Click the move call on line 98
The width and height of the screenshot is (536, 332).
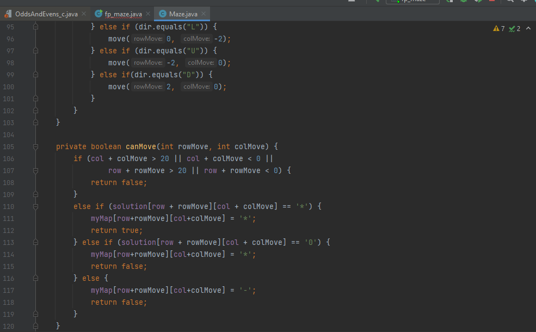[x=117, y=63]
